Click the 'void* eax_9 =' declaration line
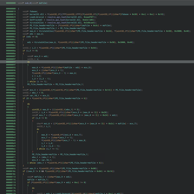 point(60,168)
